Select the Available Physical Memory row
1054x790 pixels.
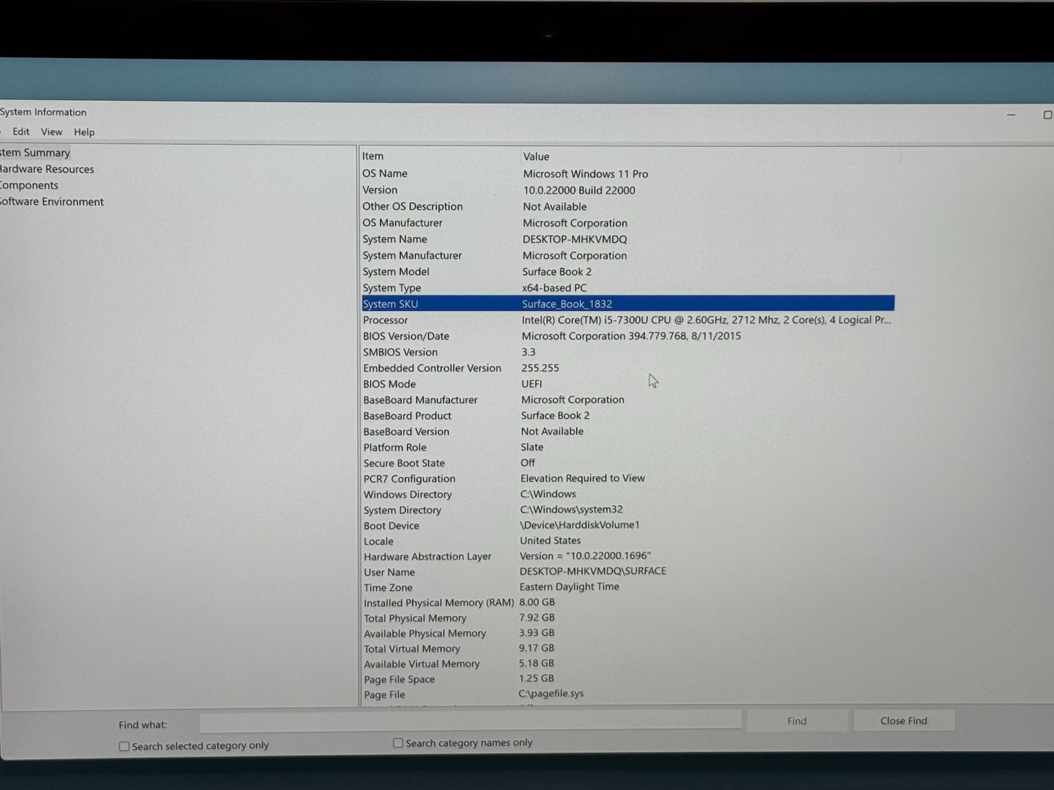click(628, 633)
